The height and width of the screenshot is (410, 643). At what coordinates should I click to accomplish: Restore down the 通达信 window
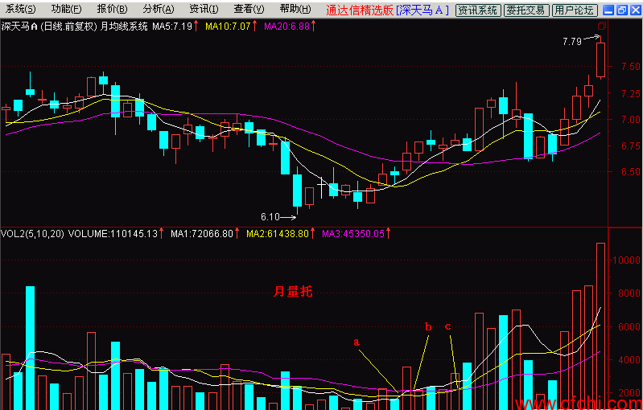pos(622,10)
